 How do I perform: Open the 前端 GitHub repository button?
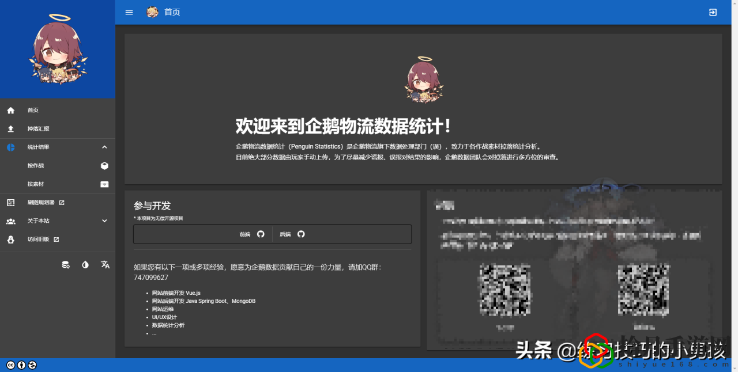pyautogui.click(x=252, y=234)
